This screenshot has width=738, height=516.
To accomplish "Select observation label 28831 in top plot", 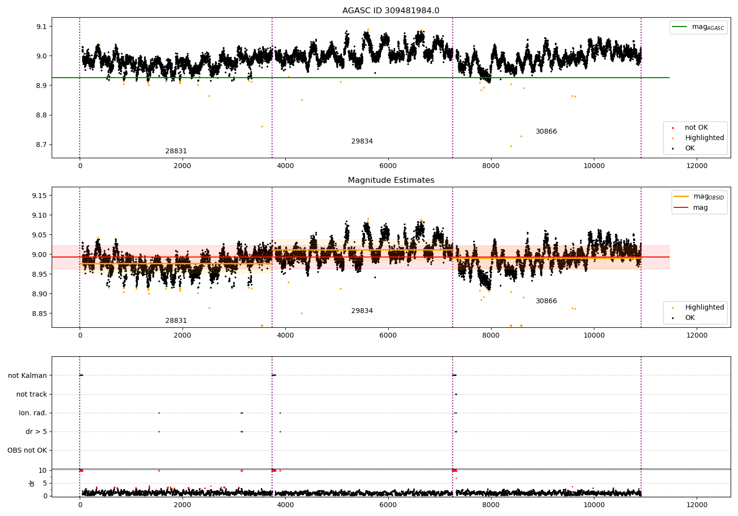I will (176, 151).
